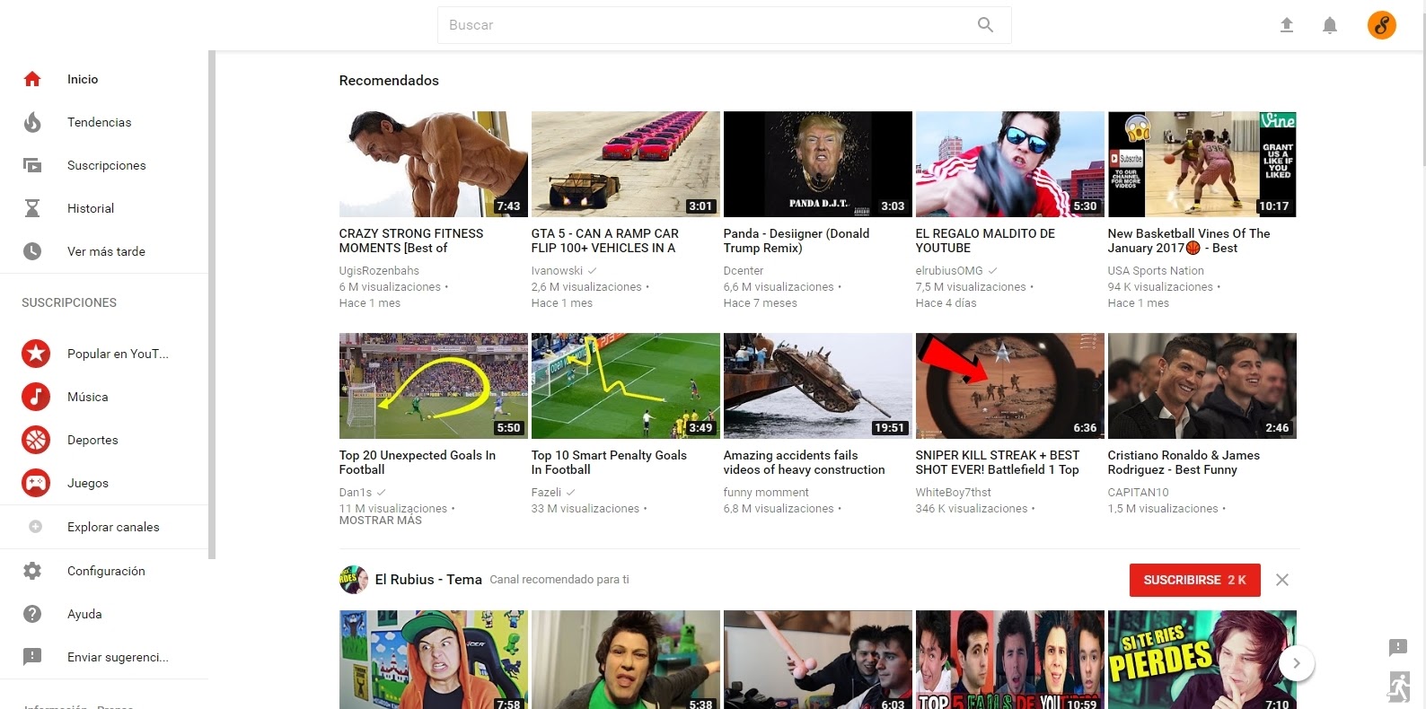Click the Inicio home icon

coord(32,79)
